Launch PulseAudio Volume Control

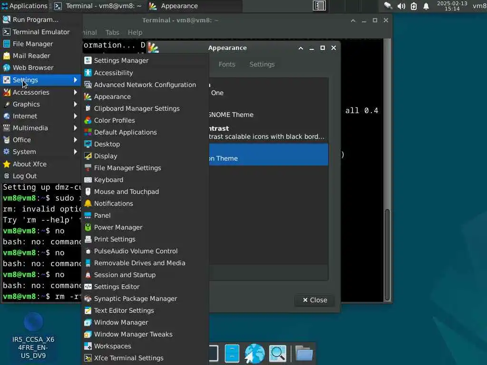coord(145,251)
